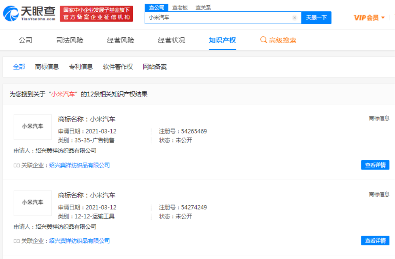Image resolution: width=395 pixels, height=259 pixels.
Task: Select the 商标信息 filter
Action: [47, 67]
